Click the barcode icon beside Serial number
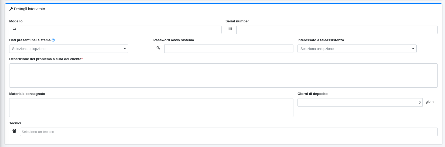 230,29
